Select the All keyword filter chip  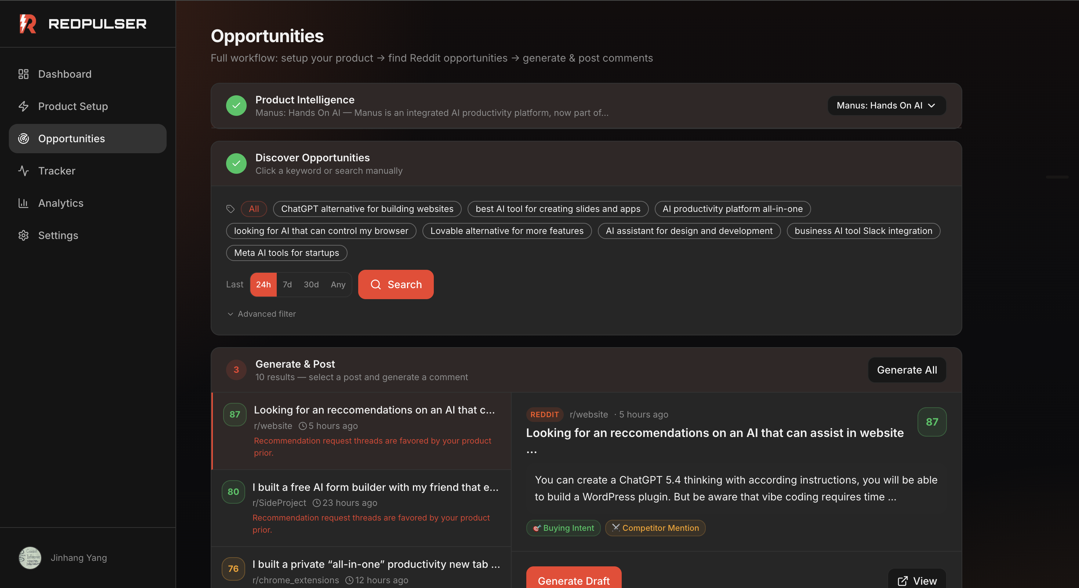coord(254,209)
